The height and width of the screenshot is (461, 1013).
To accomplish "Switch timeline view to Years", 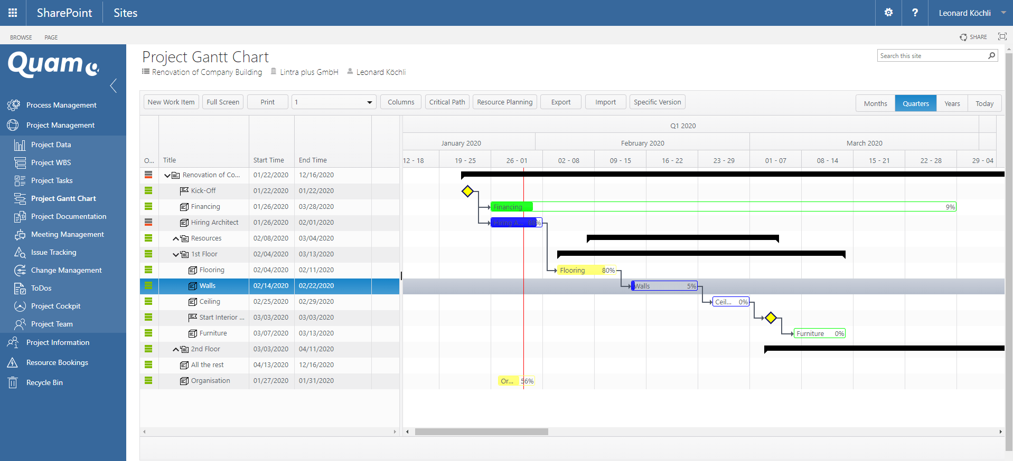I will [952, 103].
